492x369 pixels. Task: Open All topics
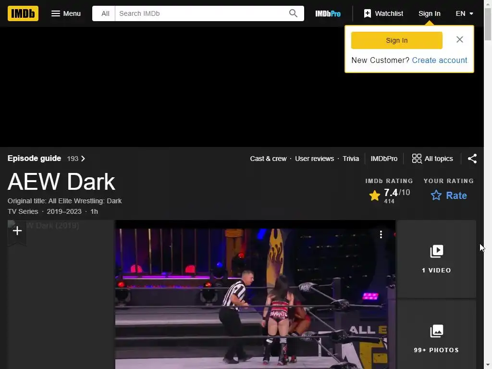[x=432, y=159]
